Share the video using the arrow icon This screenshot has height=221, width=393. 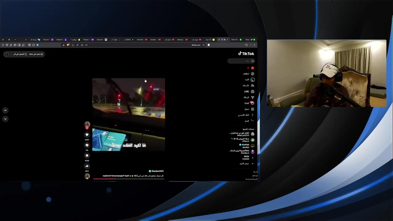(87, 166)
